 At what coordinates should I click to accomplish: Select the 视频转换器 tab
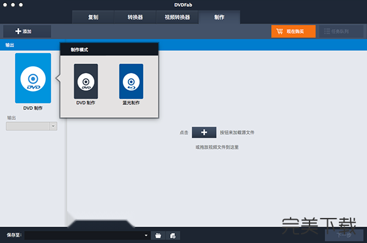pyautogui.click(x=177, y=17)
